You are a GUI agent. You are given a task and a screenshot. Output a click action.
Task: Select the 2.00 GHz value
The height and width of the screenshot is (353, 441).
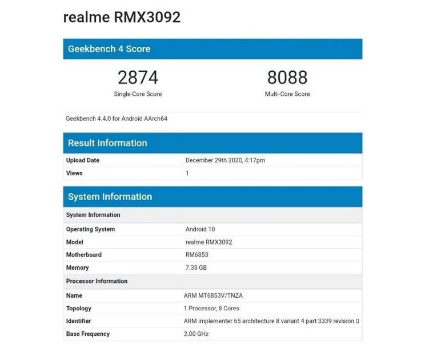coord(196,334)
